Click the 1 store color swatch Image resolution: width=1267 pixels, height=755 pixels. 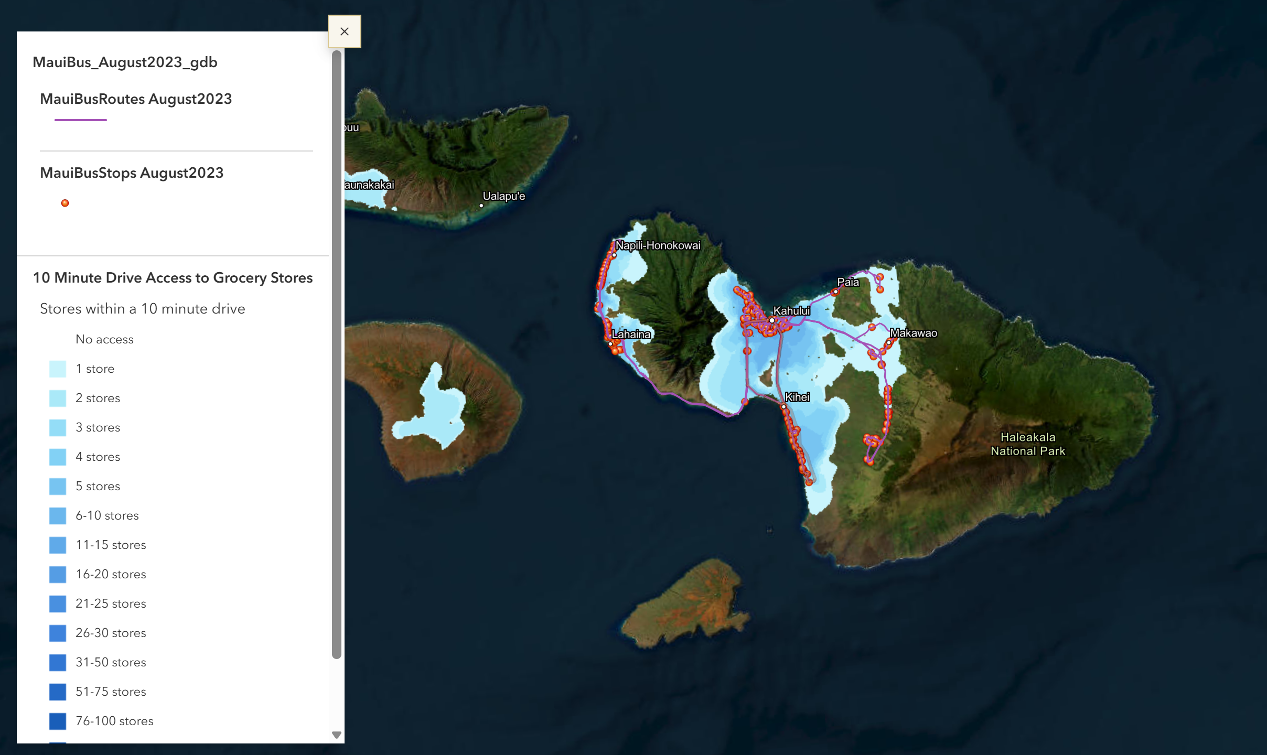(58, 369)
